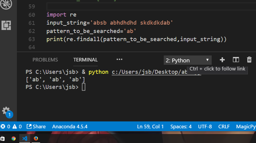Switch to the PROBLEMS tab
256x143 pixels.
pyautogui.click(x=45, y=60)
